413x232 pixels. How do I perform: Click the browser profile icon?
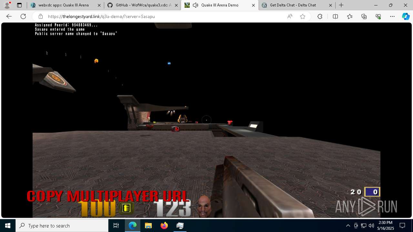tap(7, 5)
